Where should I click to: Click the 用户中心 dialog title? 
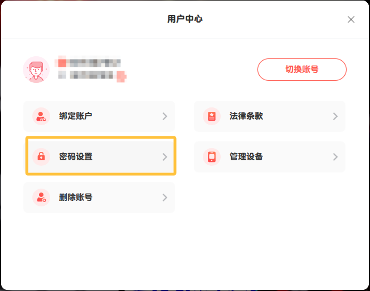[185, 19]
